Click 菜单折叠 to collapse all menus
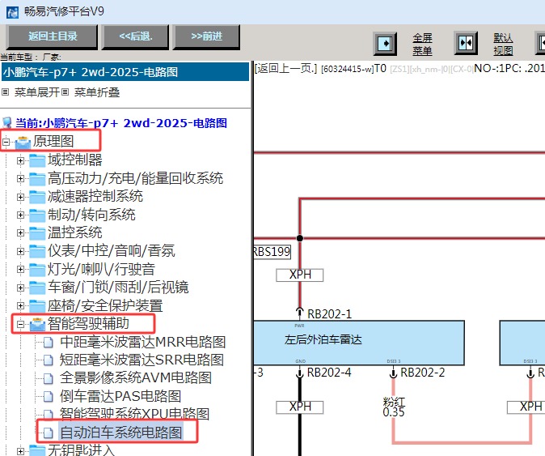The image size is (545, 456). pos(96,92)
